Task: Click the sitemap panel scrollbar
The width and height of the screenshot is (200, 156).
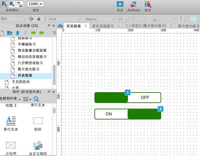Action: 54,75
